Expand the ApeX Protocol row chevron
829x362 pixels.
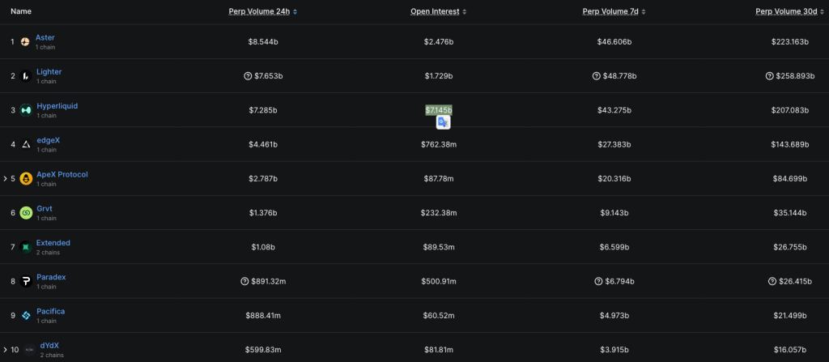click(x=5, y=178)
